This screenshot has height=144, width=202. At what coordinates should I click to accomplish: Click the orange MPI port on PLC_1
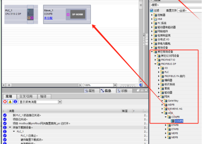coord(29,18)
